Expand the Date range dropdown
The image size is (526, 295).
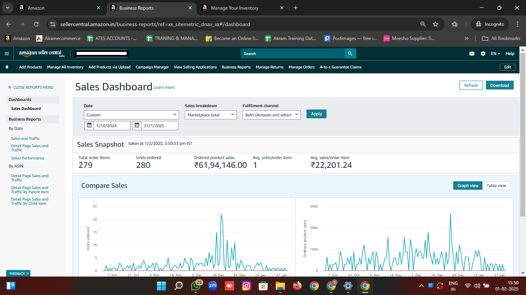point(131,115)
